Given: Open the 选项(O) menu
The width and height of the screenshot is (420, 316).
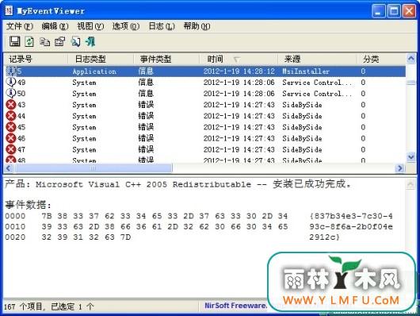Looking at the screenshot, I should 126,26.
